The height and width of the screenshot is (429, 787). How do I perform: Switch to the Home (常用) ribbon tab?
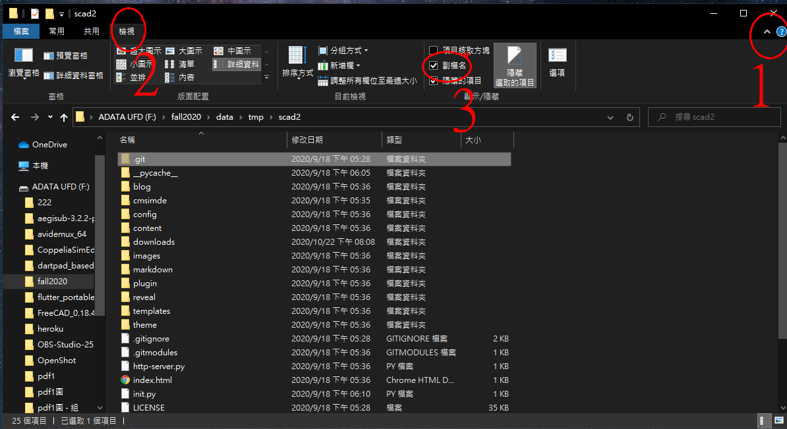click(x=57, y=31)
